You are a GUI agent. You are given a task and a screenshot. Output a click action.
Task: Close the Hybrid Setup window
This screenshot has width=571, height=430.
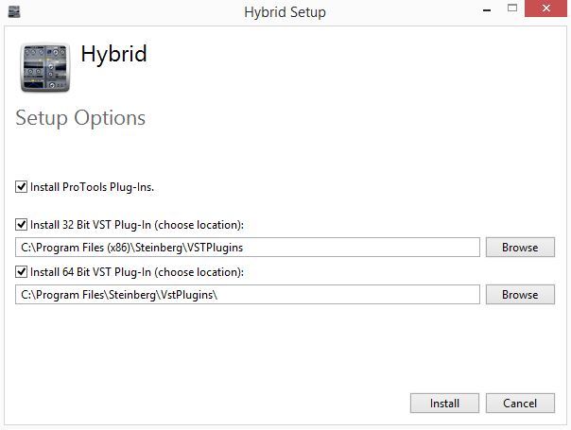click(x=547, y=9)
